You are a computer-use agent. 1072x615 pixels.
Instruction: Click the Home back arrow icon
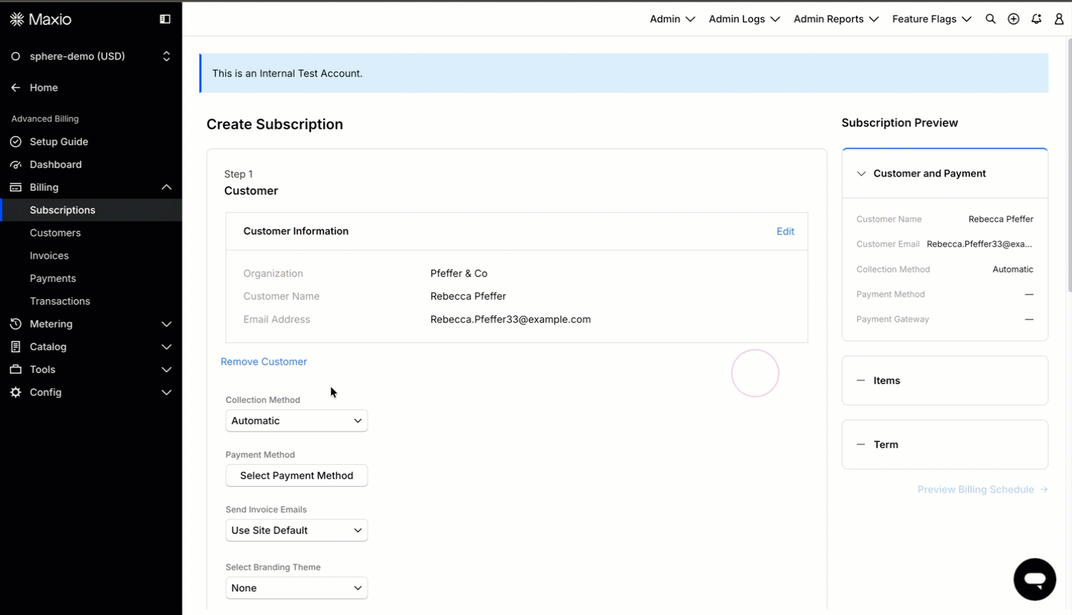pyautogui.click(x=16, y=88)
